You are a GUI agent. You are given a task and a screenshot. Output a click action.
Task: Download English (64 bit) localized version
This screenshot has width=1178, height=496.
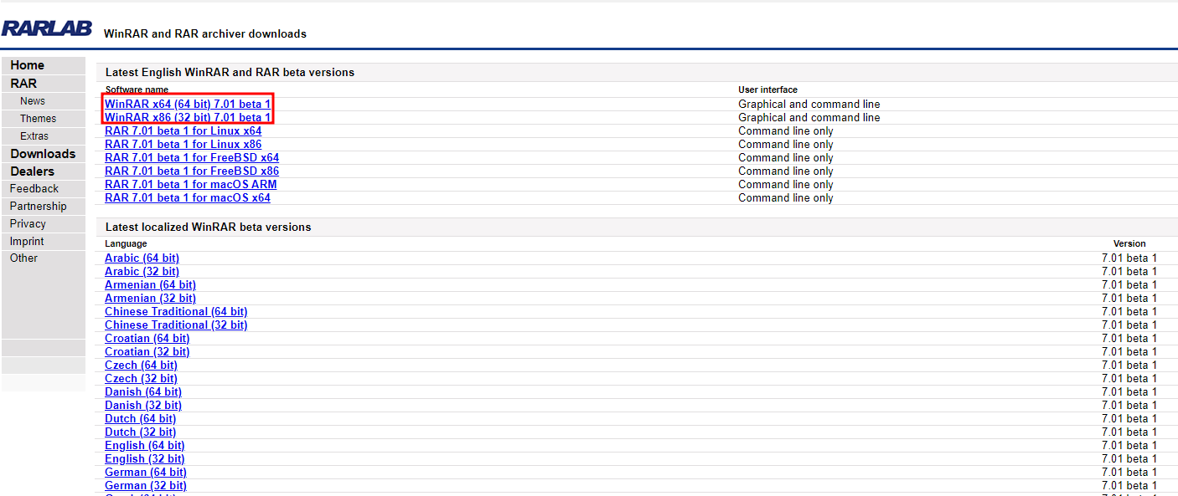click(x=145, y=446)
